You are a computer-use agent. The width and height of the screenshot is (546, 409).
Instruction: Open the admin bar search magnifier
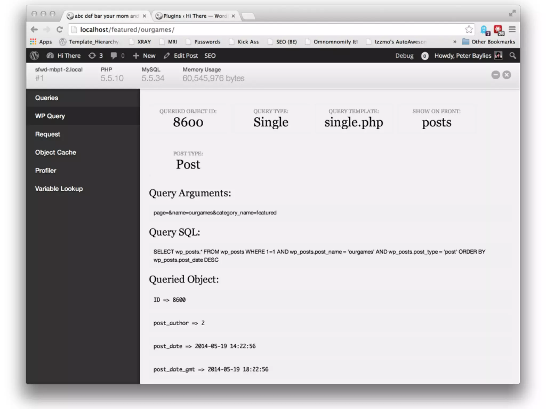click(x=512, y=56)
